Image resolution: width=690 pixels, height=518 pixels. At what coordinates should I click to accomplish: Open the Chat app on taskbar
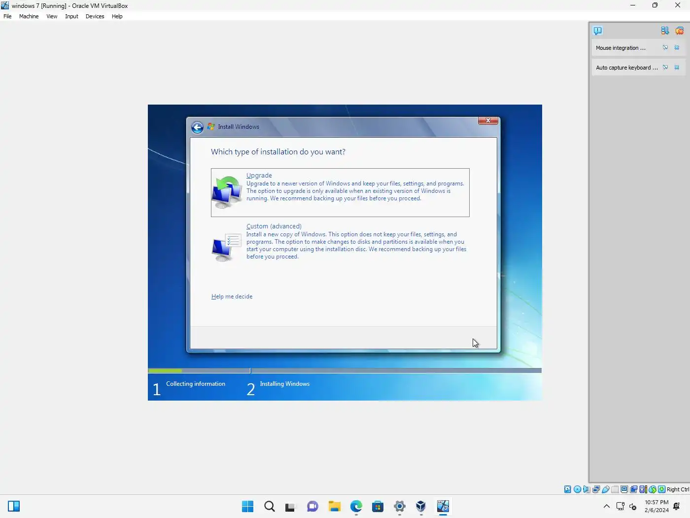[x=312, y=506]
